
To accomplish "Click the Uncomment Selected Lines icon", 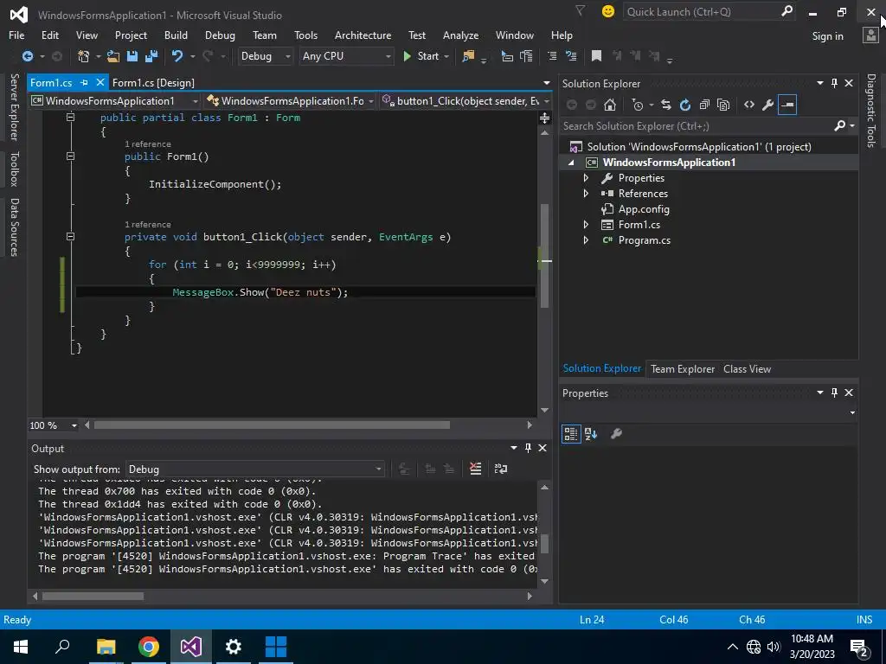I will (x=571, y=56).
